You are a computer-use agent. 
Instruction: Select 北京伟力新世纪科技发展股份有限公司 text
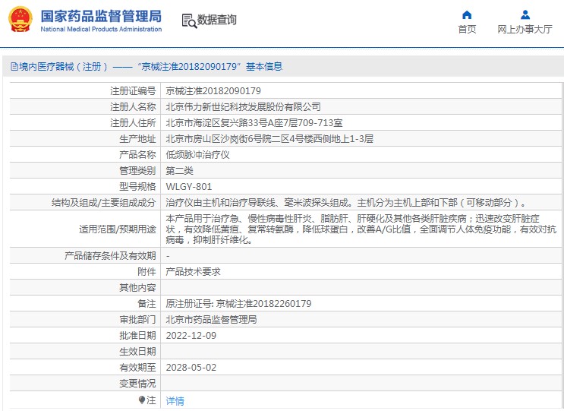(x=243, y=107)
